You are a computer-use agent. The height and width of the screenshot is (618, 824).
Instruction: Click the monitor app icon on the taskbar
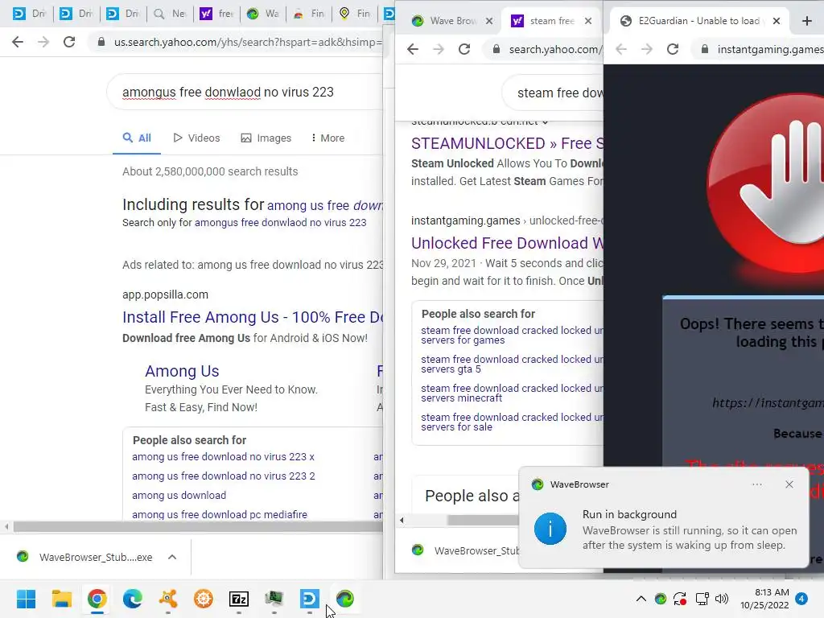pos(274,599)
